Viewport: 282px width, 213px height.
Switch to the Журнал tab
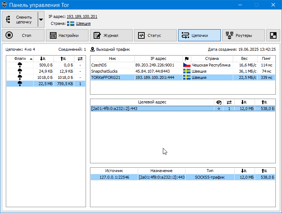pos(111,35)
